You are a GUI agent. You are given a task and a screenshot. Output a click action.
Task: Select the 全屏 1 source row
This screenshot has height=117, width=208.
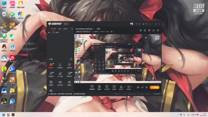coord(60,32)
